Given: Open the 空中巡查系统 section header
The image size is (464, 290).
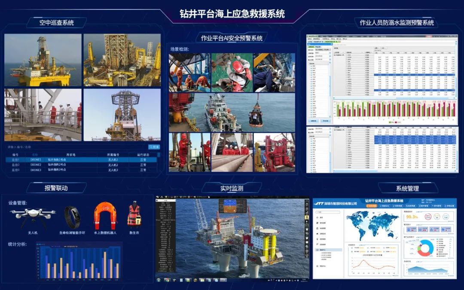Looking at the screenshot, I should click(56, 22).
